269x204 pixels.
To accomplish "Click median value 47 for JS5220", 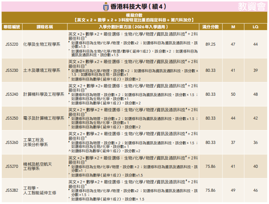I will pyautogui.click(x=233, y=44).
